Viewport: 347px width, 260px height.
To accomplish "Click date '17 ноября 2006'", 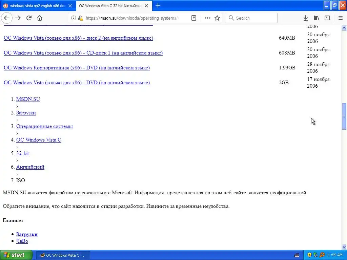I will tap(318, 83).
